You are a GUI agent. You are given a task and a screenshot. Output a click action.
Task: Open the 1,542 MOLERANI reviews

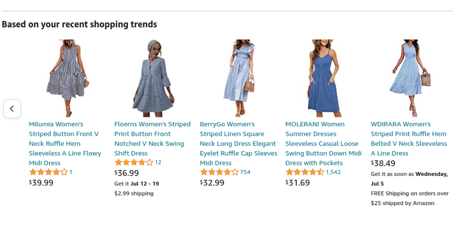click(x=333, y=172)
